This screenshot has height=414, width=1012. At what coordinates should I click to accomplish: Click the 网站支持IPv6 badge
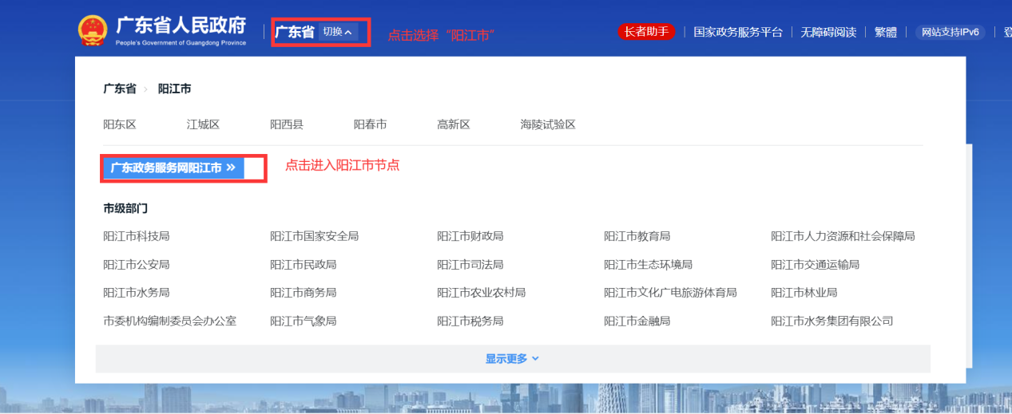click(950, 32)
